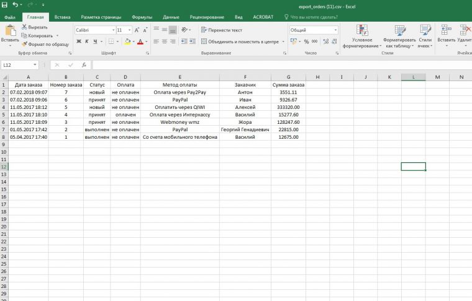Open the Calibri font name dropdown
Image resolution: width=472 pixels, height=301 pixels.
[x=113, y=30]
